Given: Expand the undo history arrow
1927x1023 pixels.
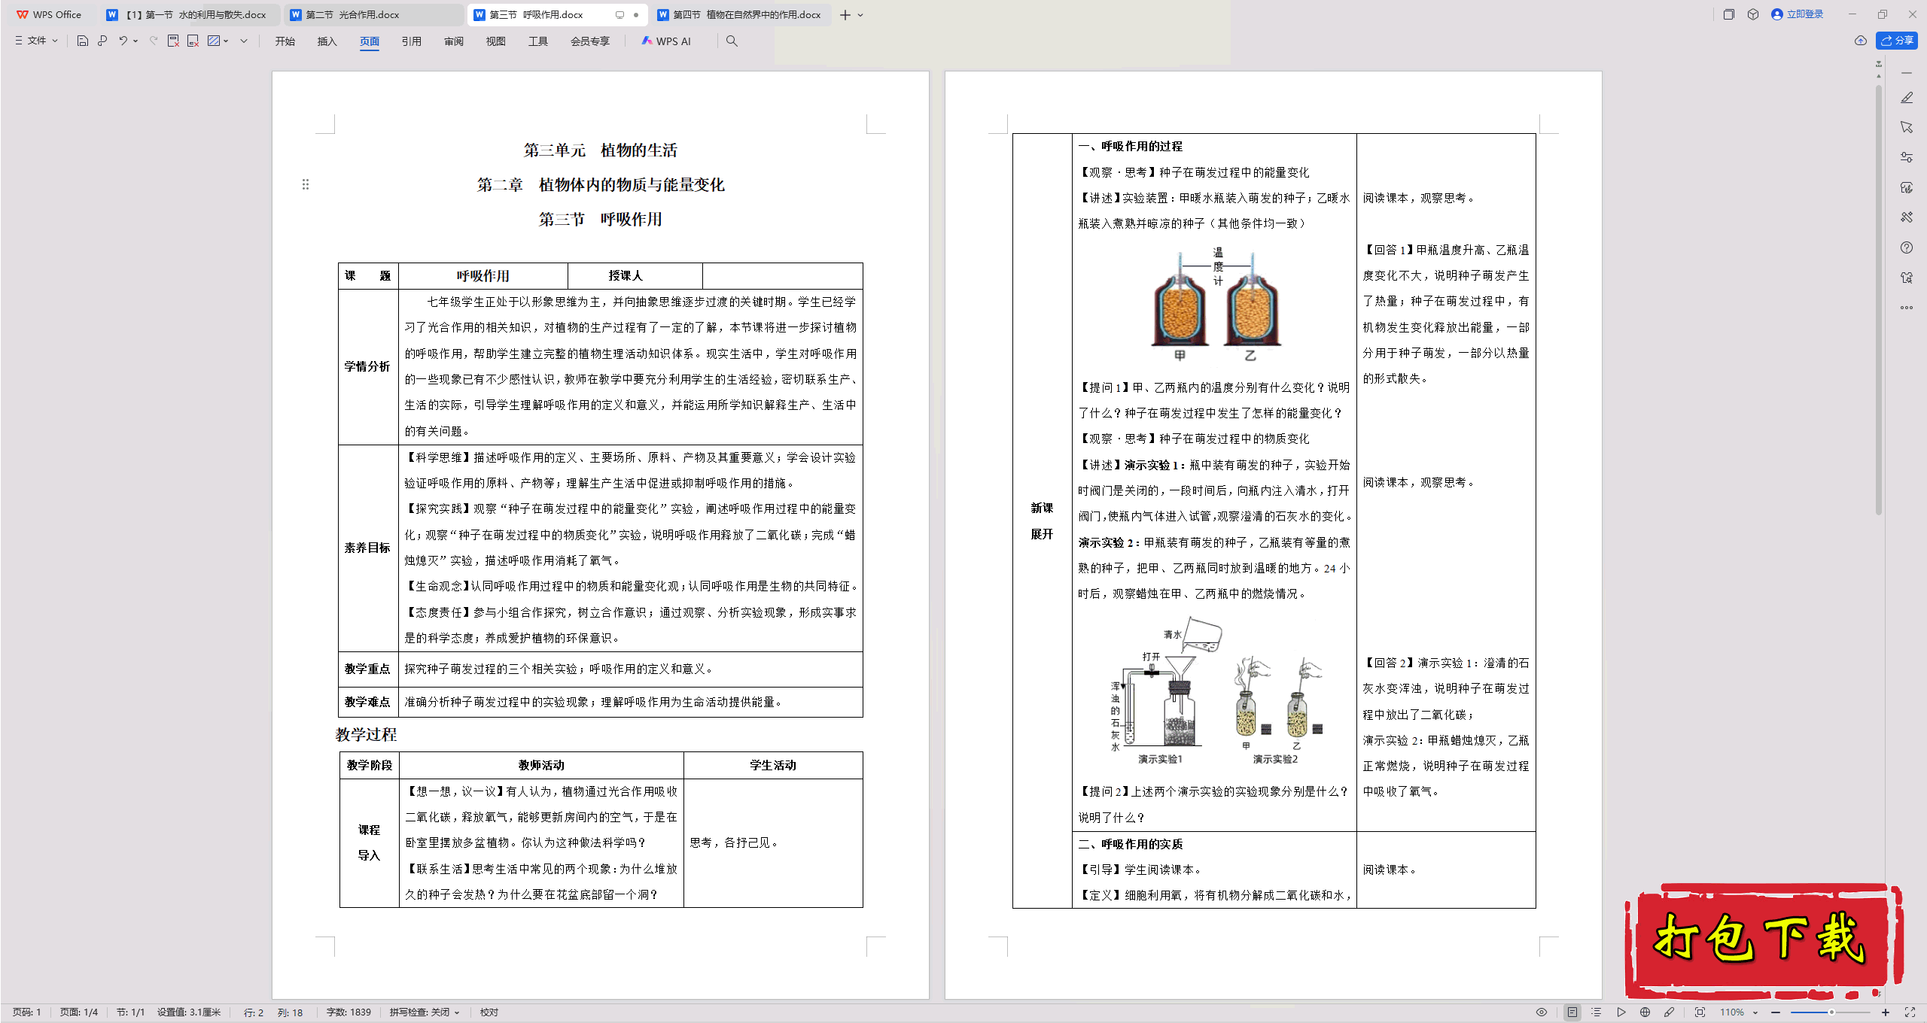Looking at the screenshot, I should pos(135,41).
